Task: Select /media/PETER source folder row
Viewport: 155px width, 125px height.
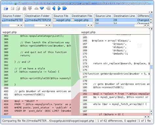Action: (x=12, y=20)
